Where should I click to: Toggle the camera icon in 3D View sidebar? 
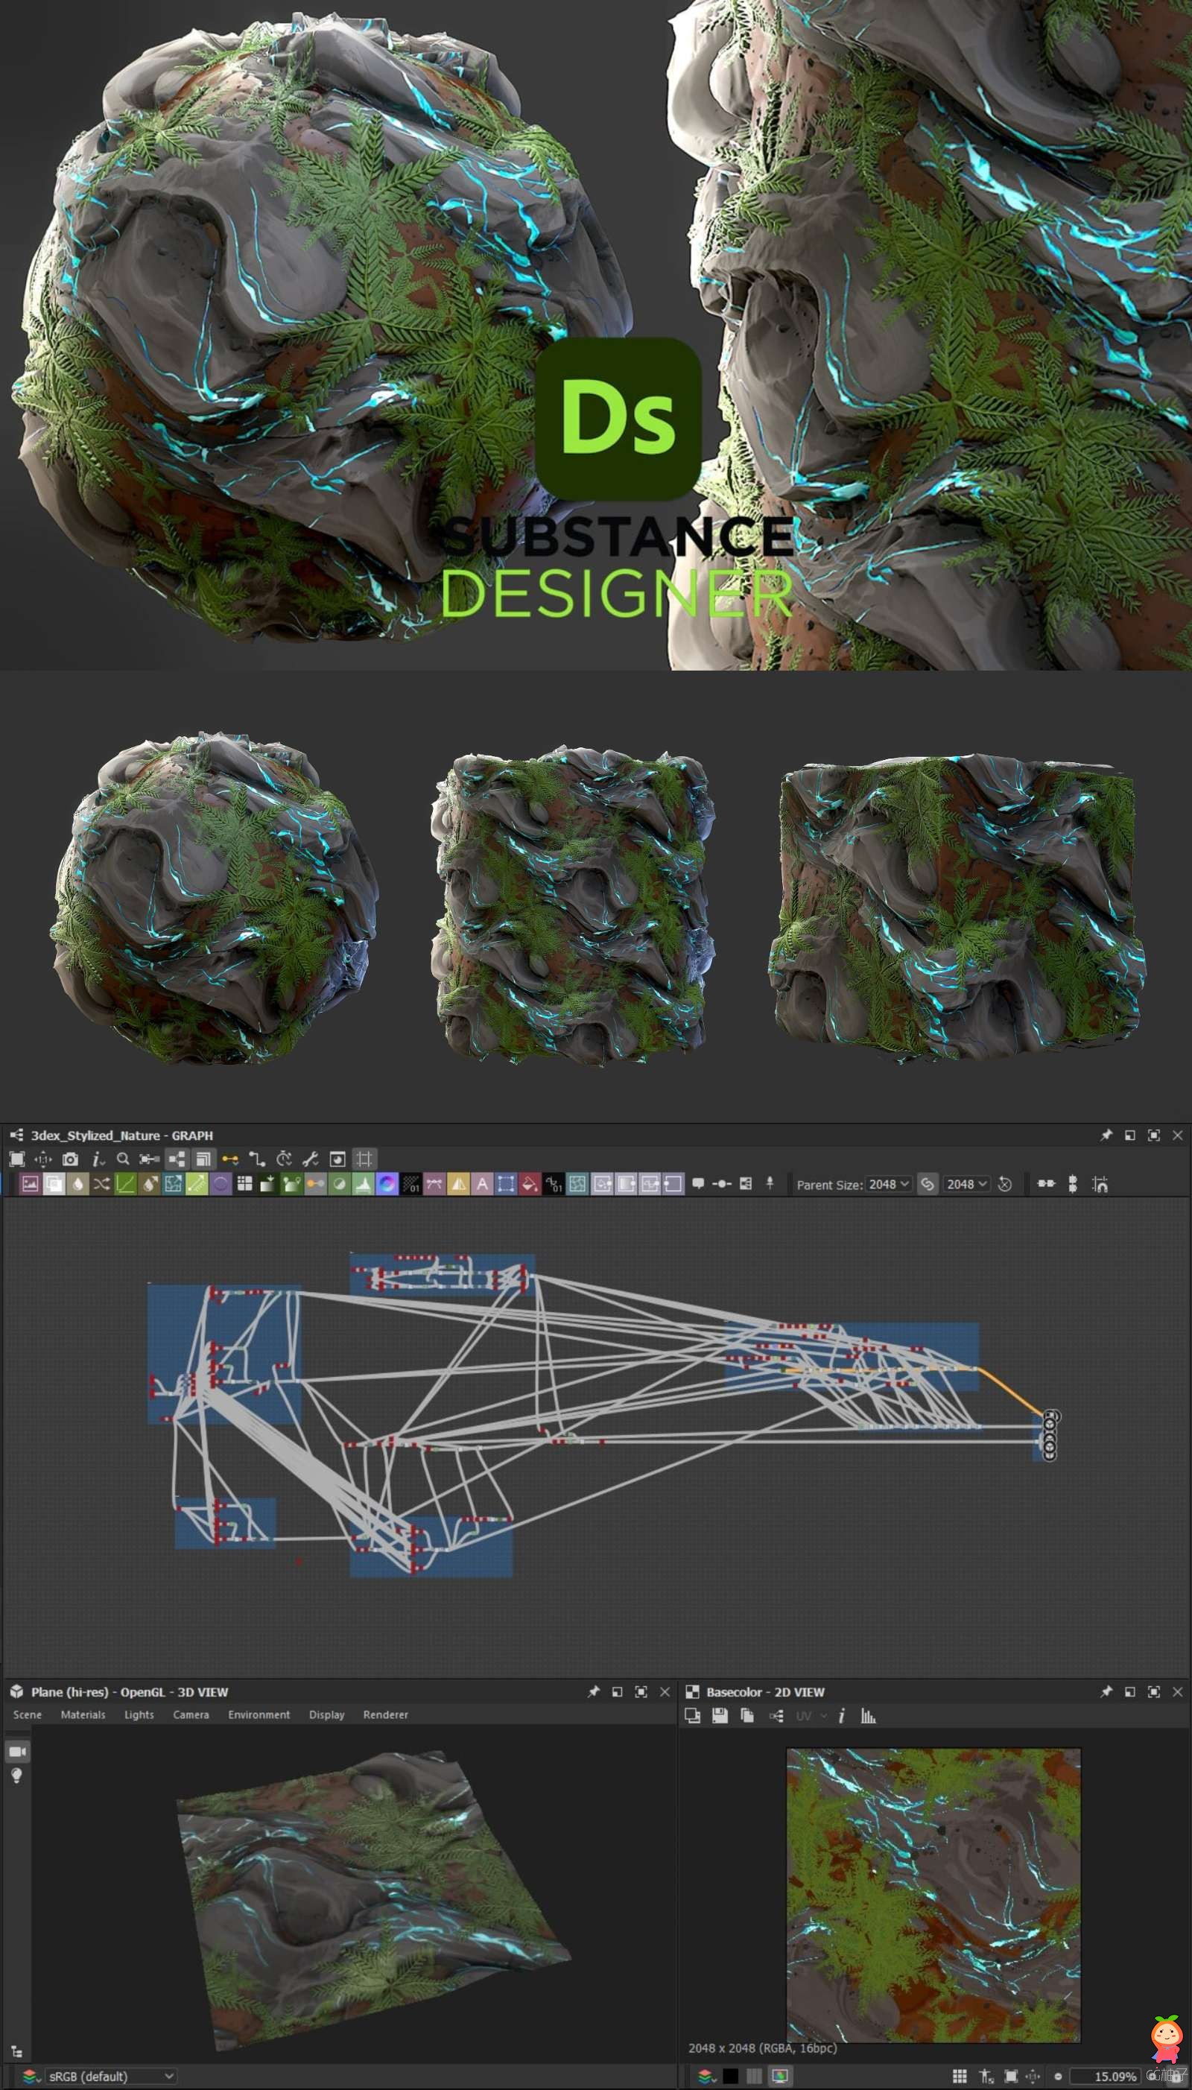tap(17, 1751)
